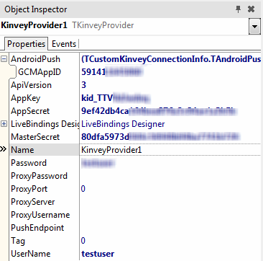Click the TCustomKinveyConnectionInfo AndroidPush value
Screen dimensions: 263x261
pyautogui.click(x=171, y=59)
